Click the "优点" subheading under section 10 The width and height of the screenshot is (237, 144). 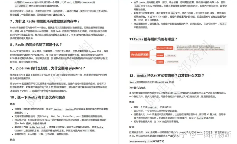point(13,104)
